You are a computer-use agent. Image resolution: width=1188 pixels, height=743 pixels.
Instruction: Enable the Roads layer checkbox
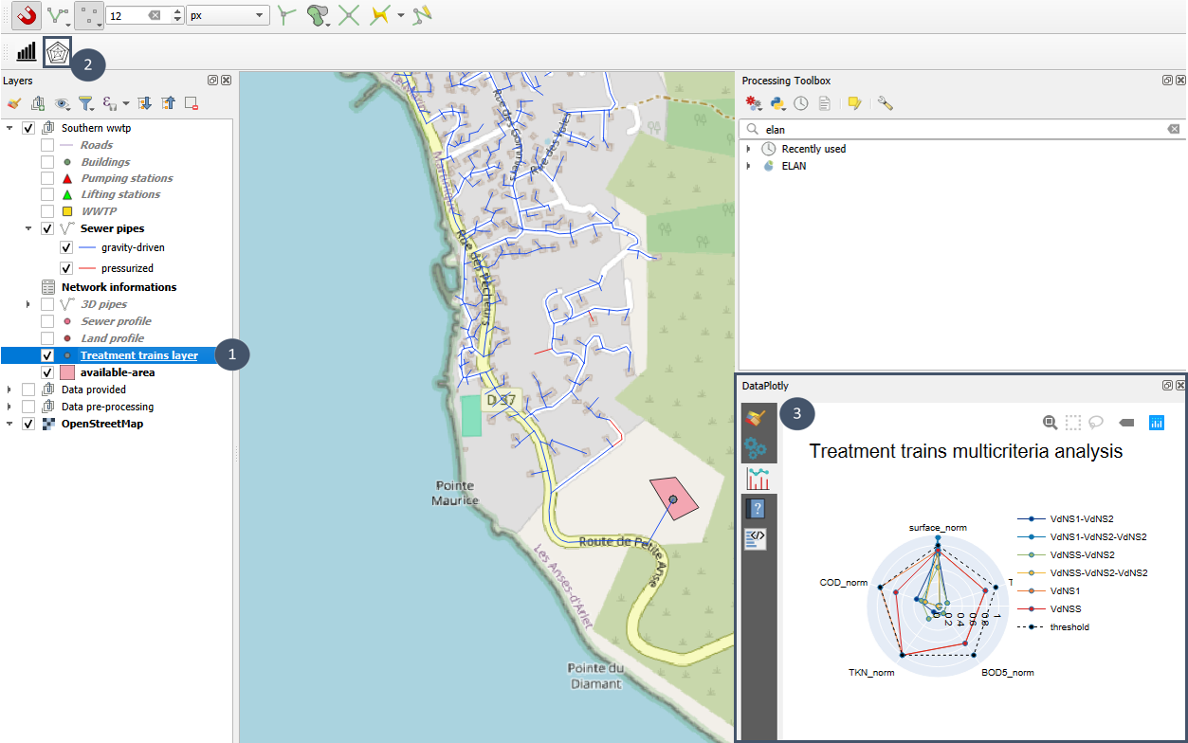pyautogui.click(x=47, y=145)
